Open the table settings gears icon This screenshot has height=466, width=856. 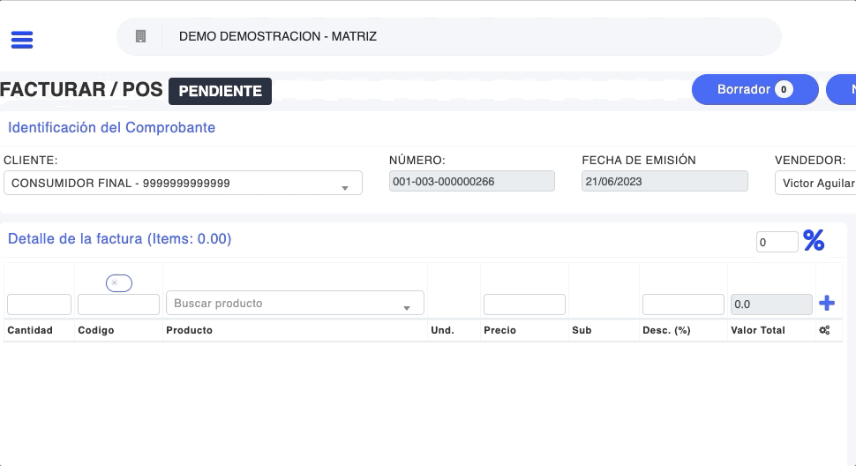click(824, 330)
